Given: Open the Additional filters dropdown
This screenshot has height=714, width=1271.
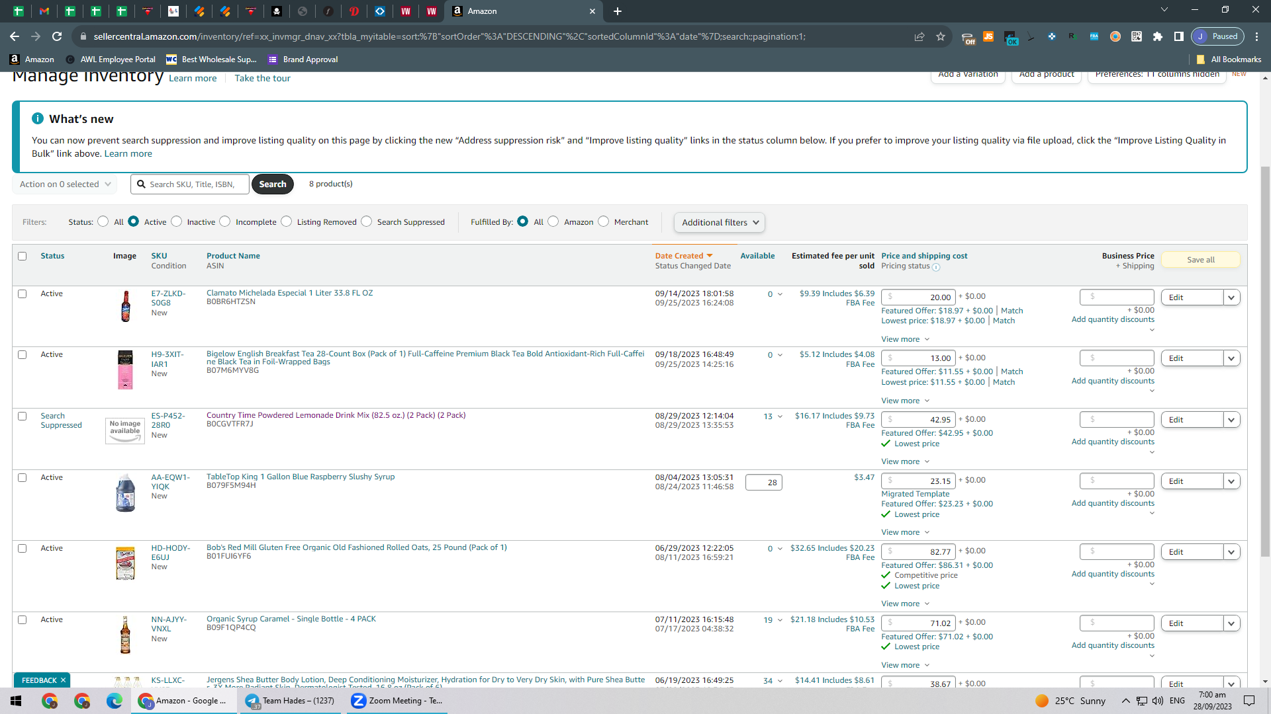Looking at the screenshot, I should [x=720, y=223].
